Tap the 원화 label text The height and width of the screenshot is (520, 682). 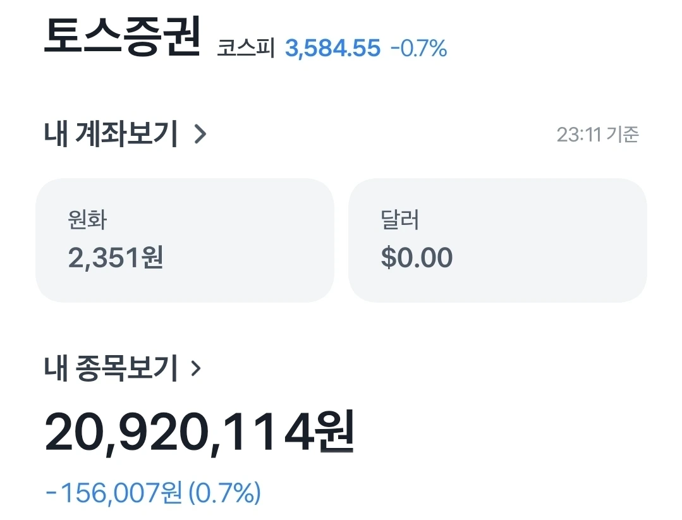pos(87,220)
